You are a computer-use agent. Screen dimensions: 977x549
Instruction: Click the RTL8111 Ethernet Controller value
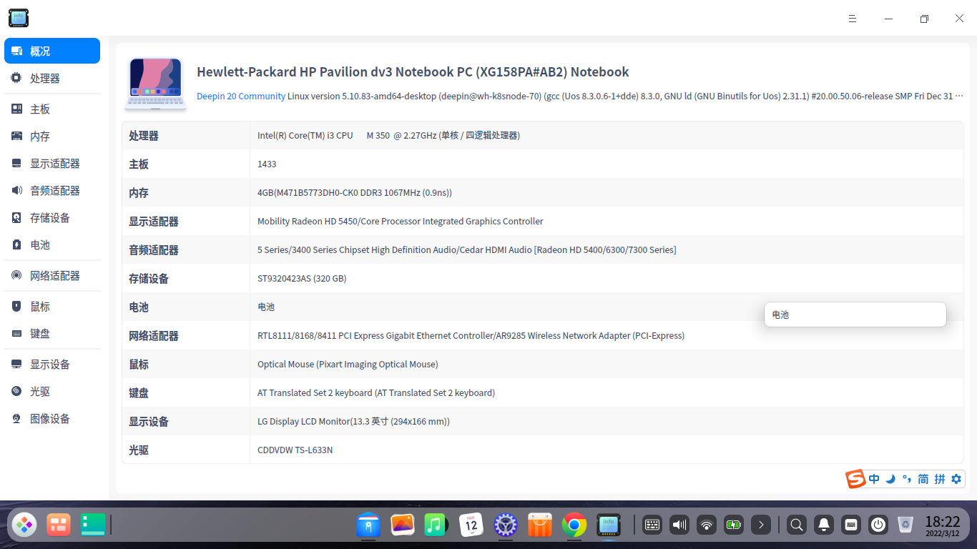coord(471,336)
